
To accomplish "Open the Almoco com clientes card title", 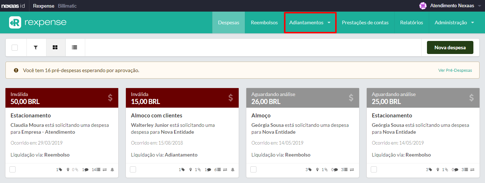I will pos(157,116).
